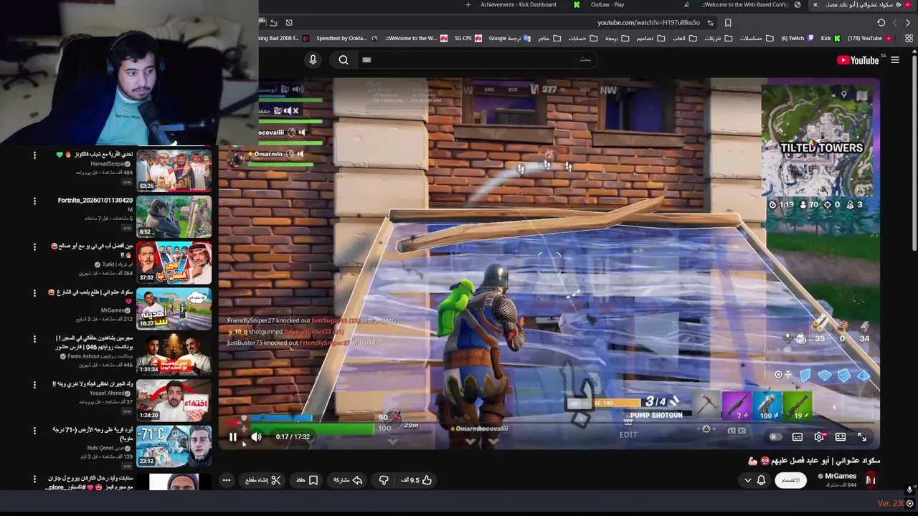
Task: Open the (178) YouTube bookmark
Action: tap(869, 38)
